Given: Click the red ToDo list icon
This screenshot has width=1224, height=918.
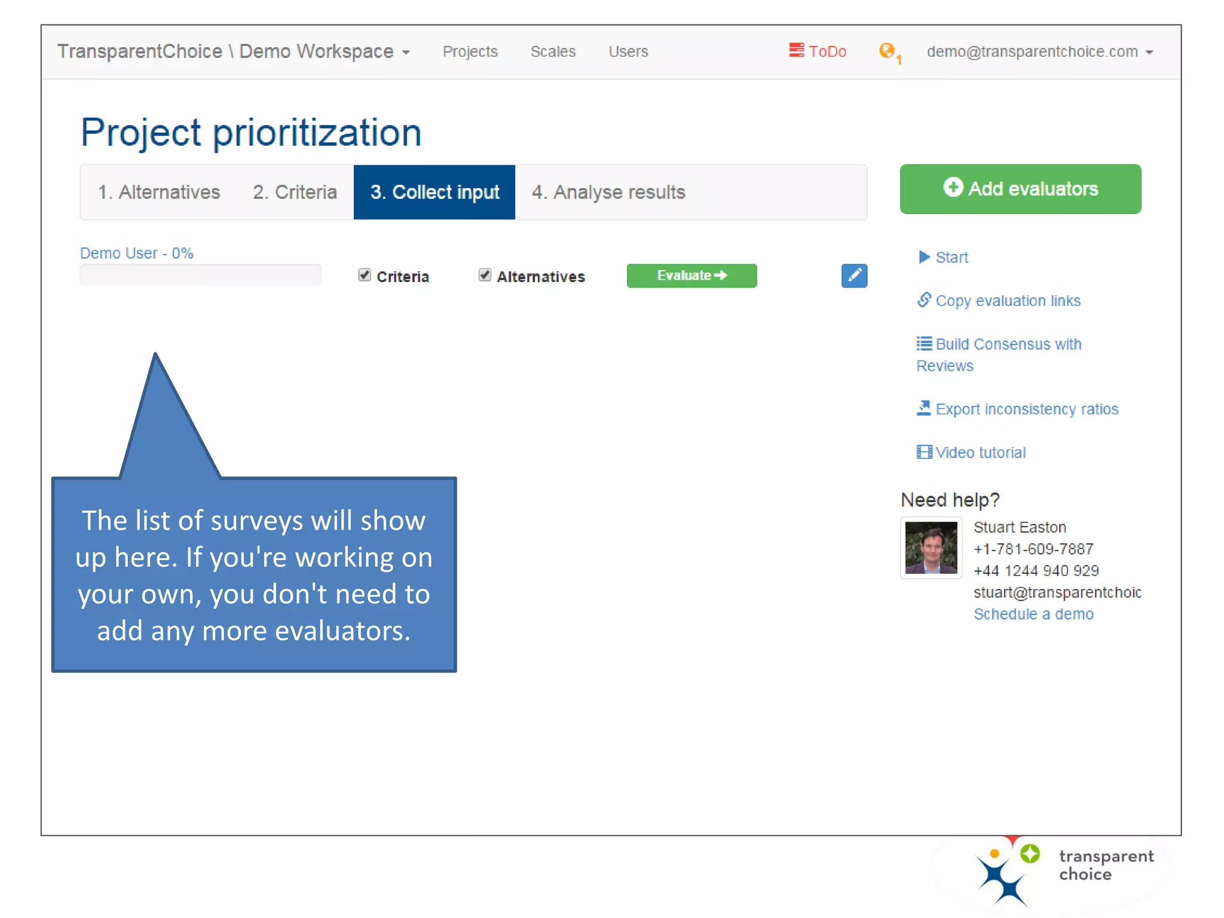Looking at the screenshot, I should coord(797,50).
